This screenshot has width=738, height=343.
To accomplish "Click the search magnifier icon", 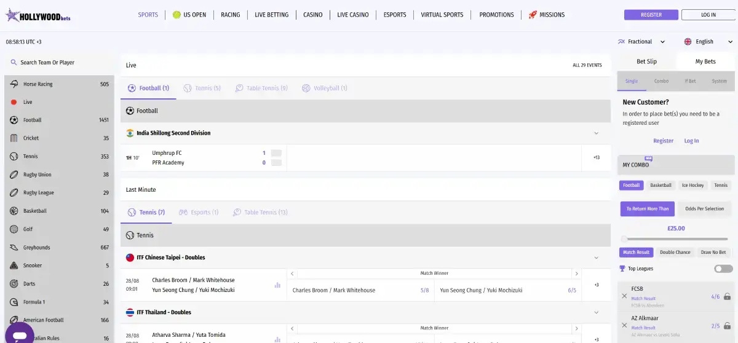I will tap(14, 63).
